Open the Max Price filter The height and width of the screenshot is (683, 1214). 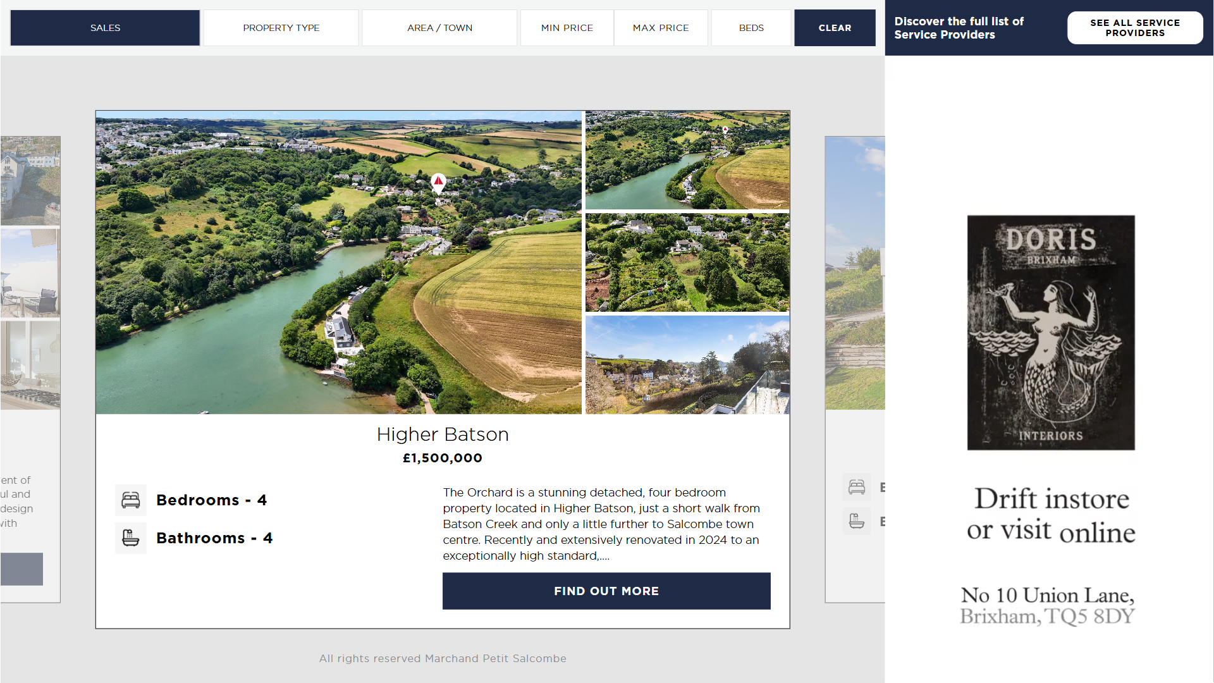[x=660, y=28]
